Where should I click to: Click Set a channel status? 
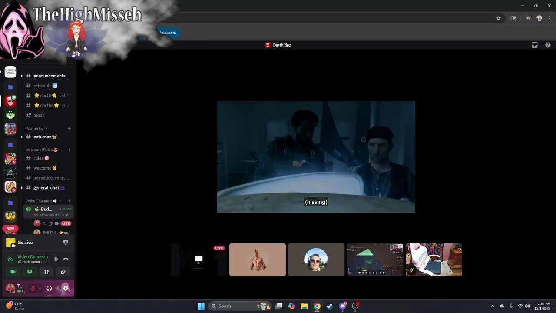[50, 215]
